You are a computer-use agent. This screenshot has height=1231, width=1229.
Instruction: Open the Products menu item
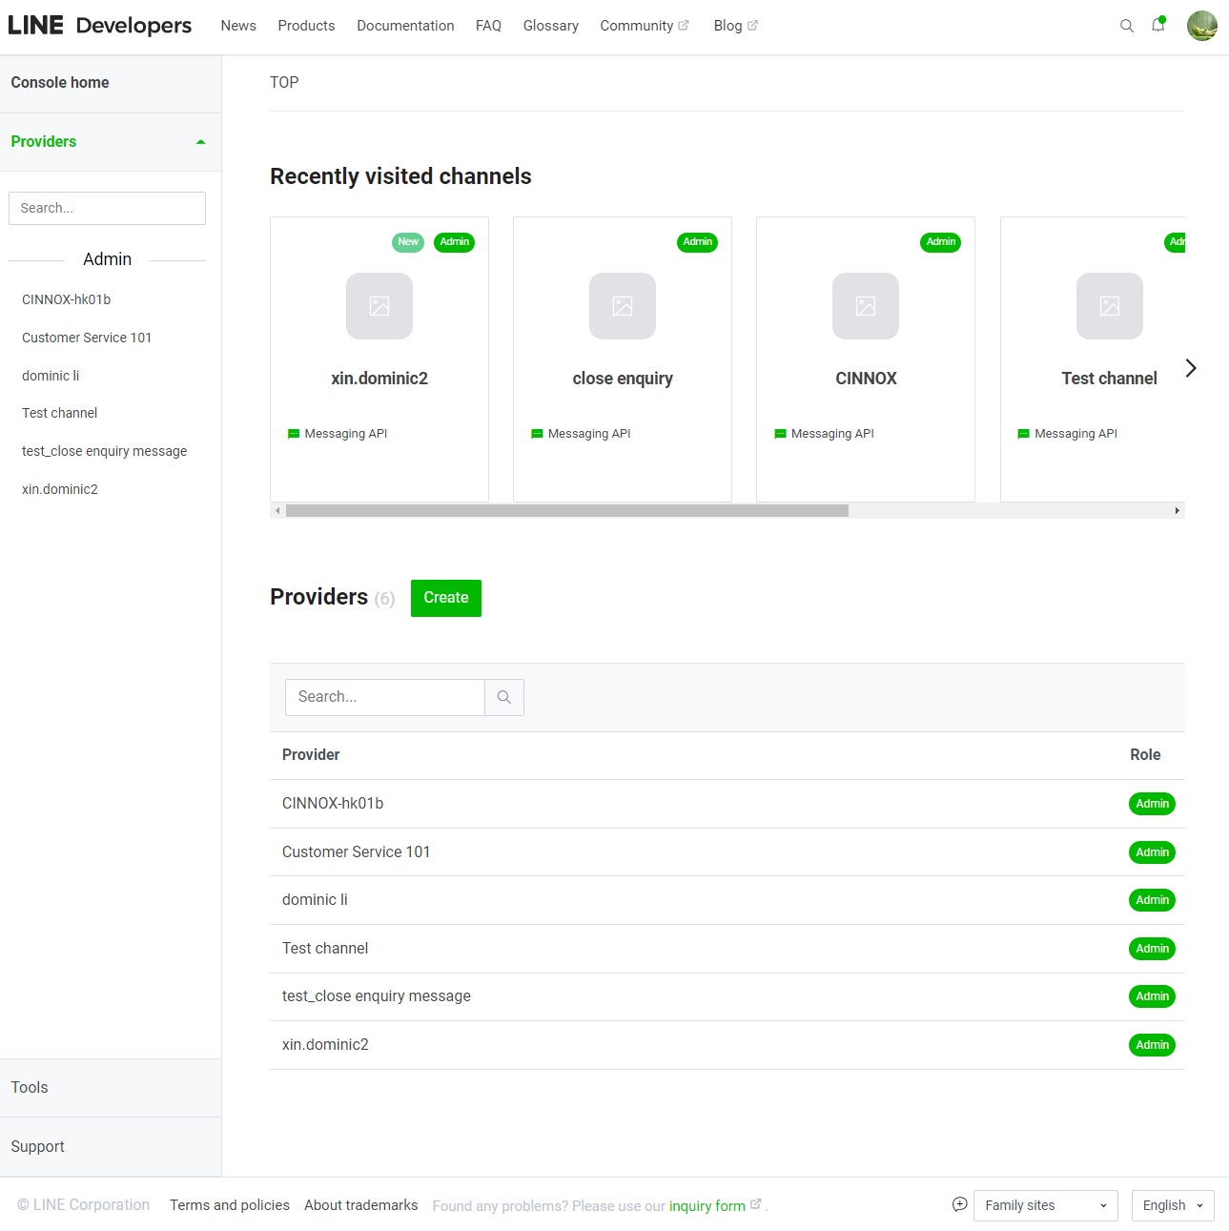coord(306,26)
